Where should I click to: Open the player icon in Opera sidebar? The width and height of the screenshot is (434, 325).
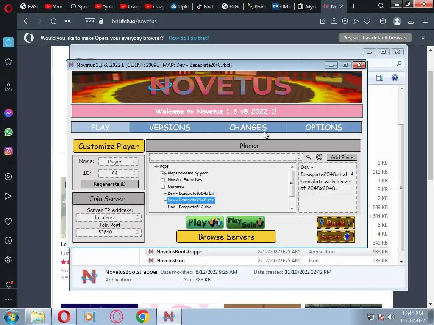pyautogui.click(x=8, y=177)
